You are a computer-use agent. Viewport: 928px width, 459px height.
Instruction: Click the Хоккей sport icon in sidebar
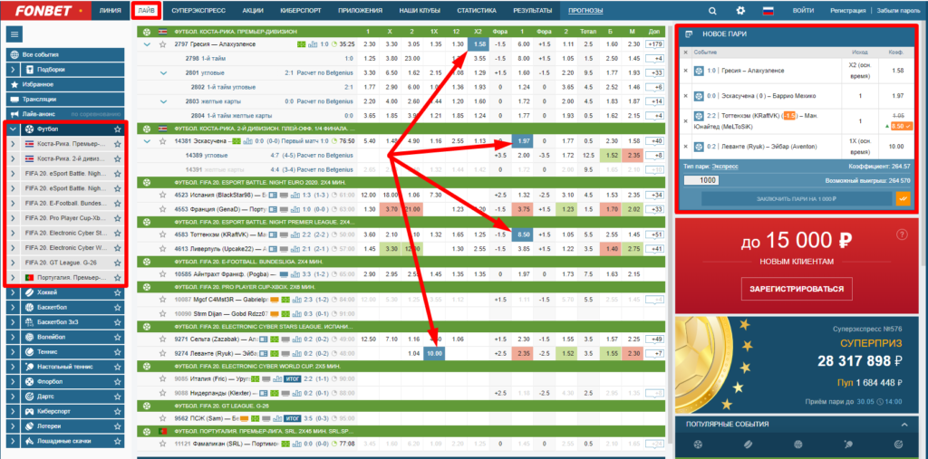(x=30, y=292)
